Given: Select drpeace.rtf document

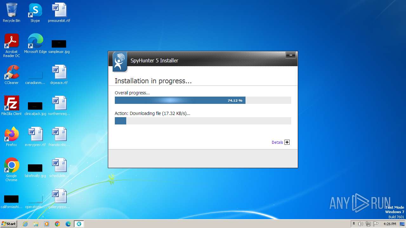Looking at the screenshot, I should [59, 75].
